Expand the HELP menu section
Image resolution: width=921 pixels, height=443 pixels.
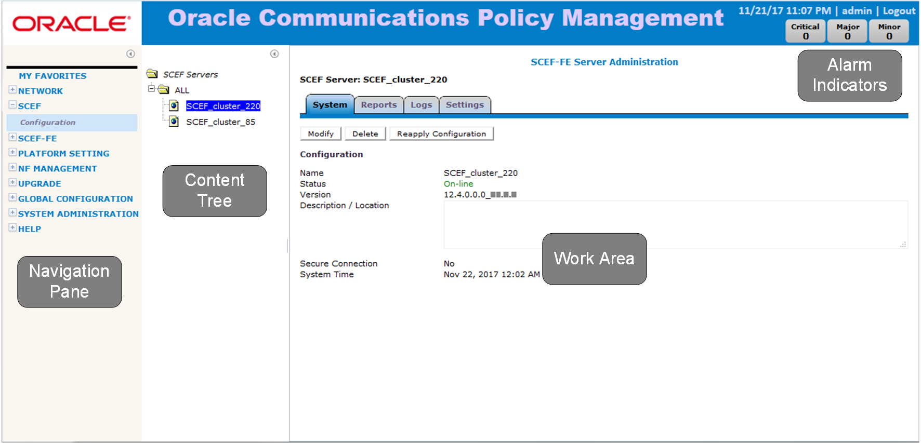coord(12,228)
